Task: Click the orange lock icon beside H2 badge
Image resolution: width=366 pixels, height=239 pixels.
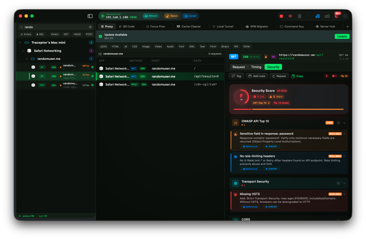Action: 266,57
